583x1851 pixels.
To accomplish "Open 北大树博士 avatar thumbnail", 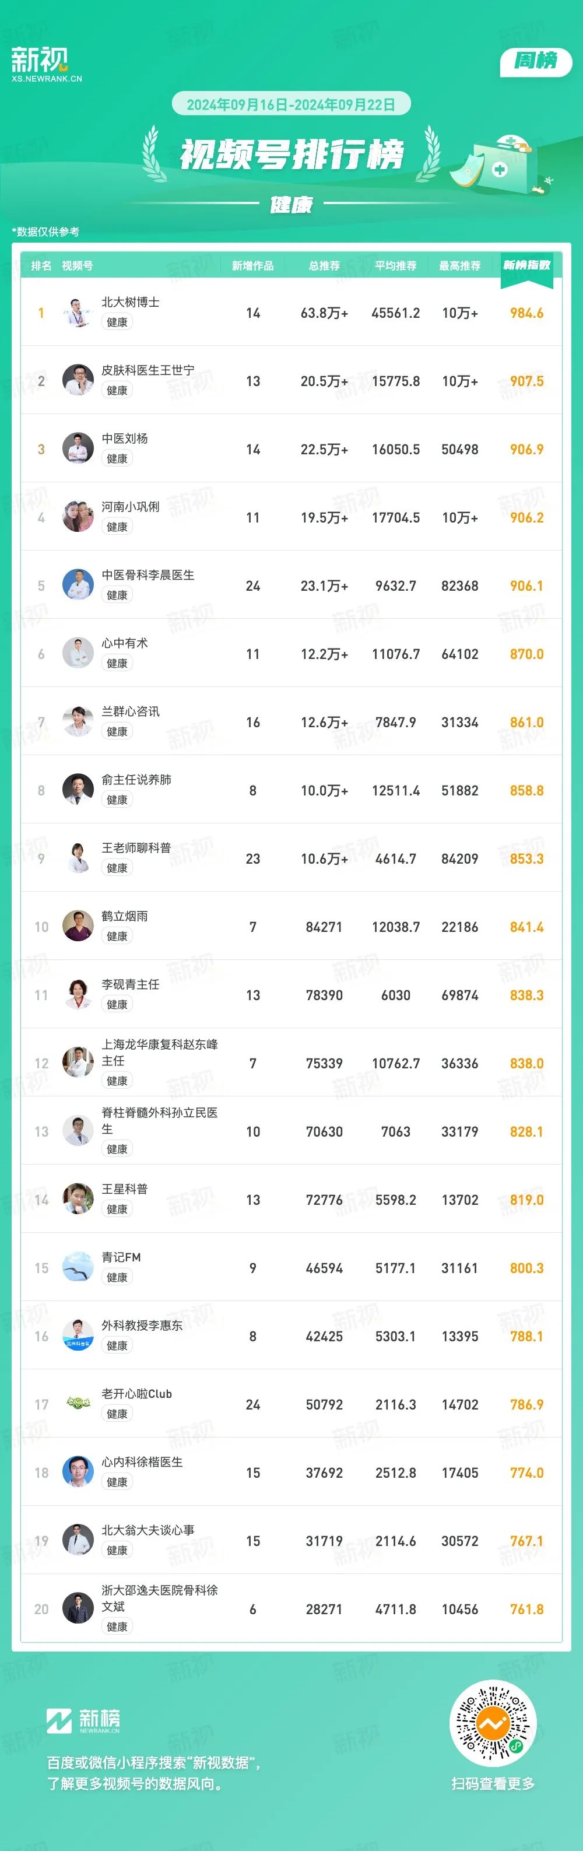I will coord(78,312).
